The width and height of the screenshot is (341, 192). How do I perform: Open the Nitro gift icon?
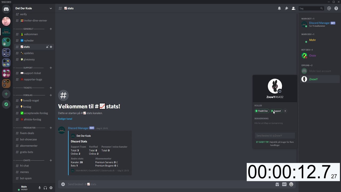277,184
